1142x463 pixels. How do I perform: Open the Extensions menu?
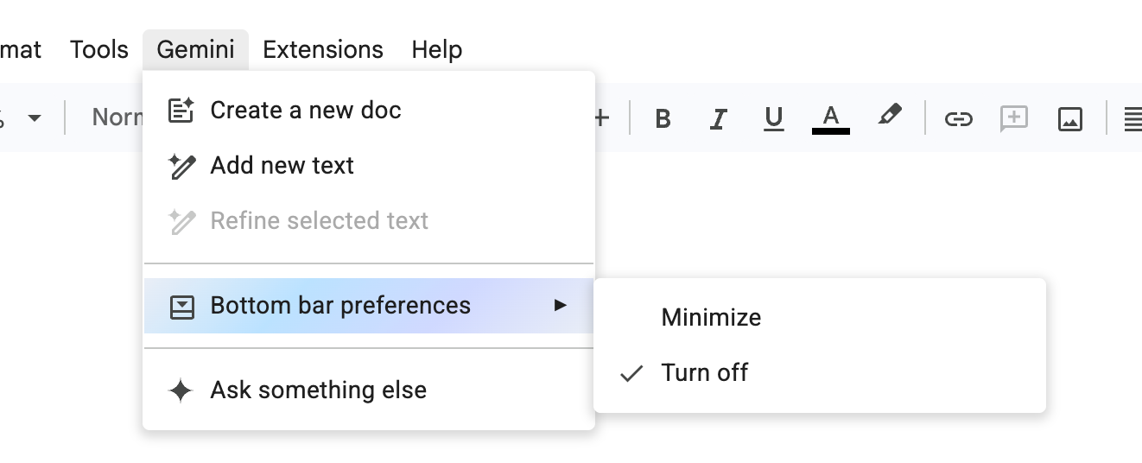pos(323,50)
